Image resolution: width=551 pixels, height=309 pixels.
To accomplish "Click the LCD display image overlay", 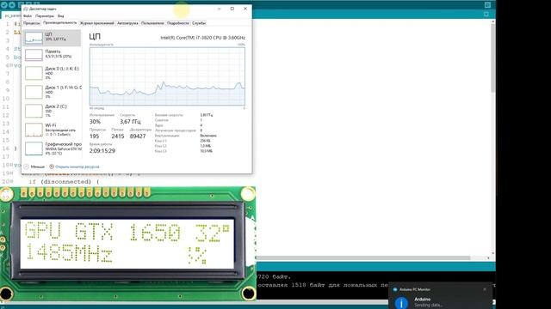I will pyautogui.click(x=128, y=244).
